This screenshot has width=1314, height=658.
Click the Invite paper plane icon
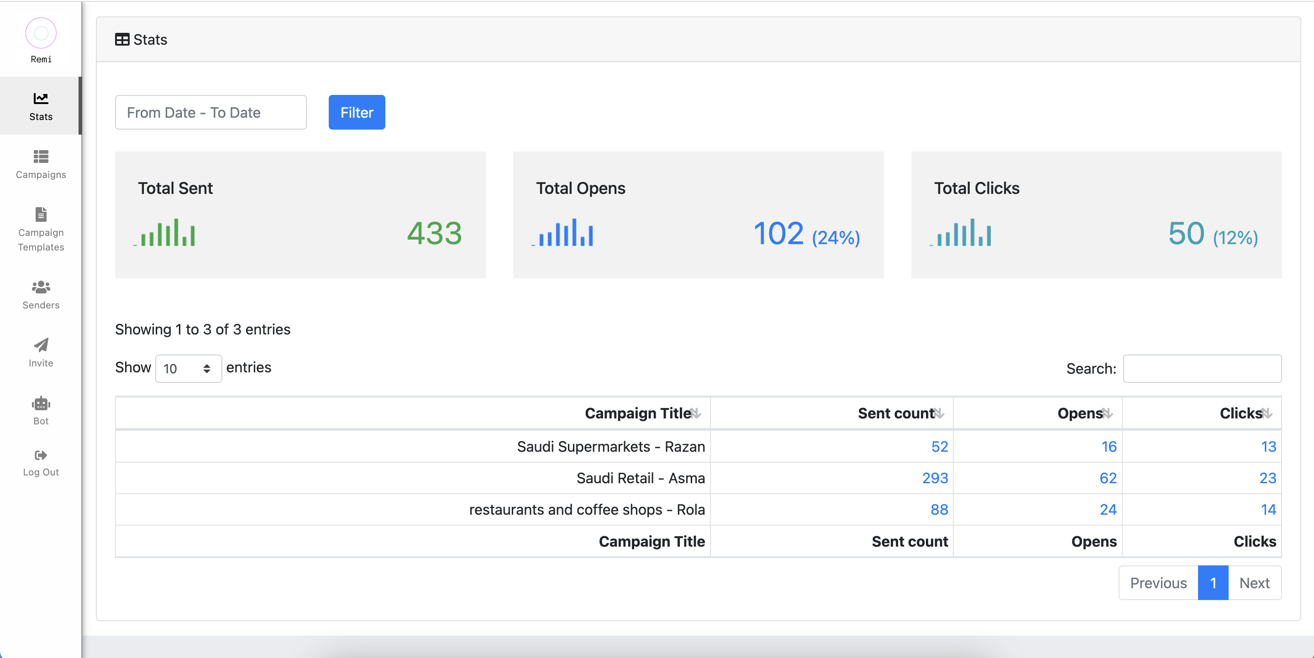pos(41,345)
